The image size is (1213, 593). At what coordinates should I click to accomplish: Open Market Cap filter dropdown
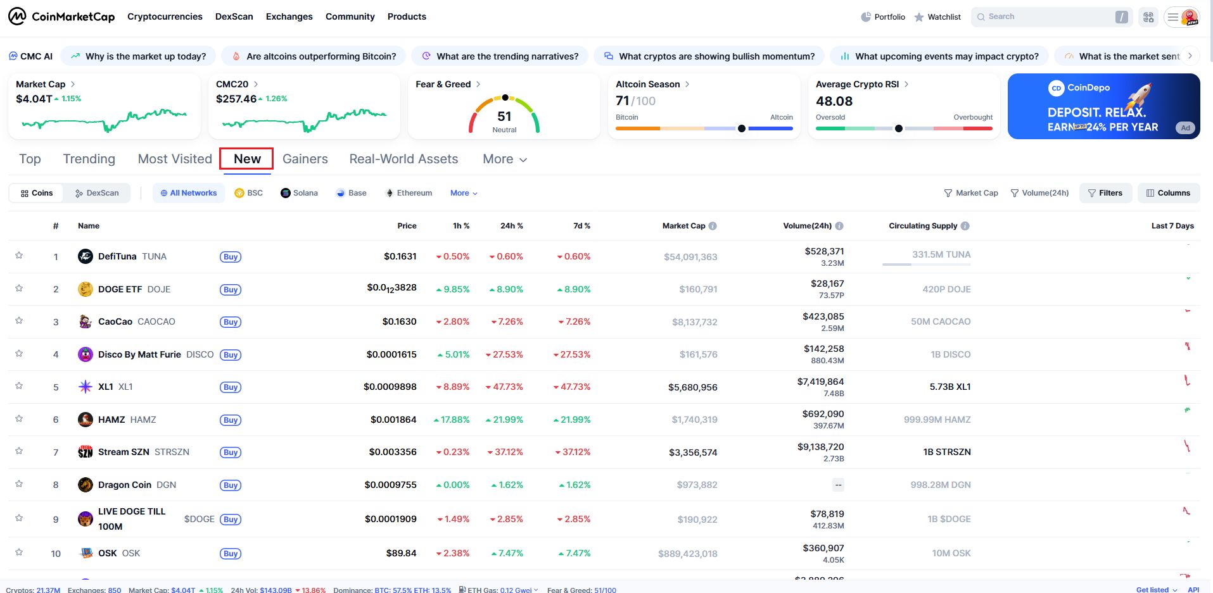coord(971,193)
